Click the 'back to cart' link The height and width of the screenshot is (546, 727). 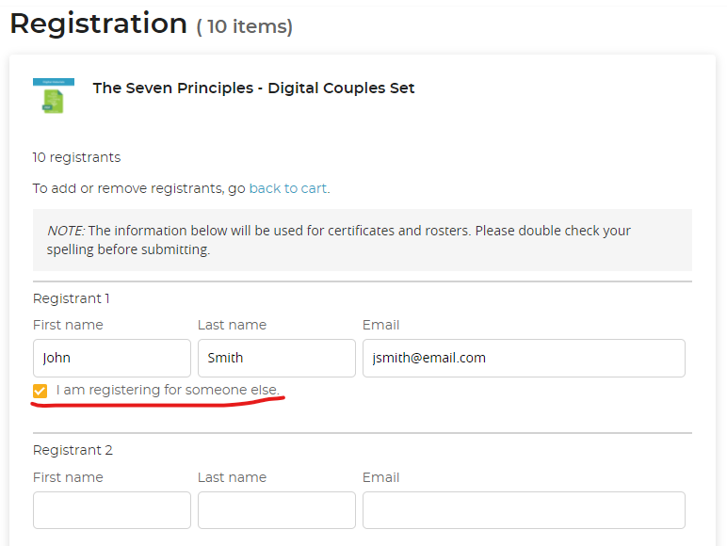pos(288,188)
